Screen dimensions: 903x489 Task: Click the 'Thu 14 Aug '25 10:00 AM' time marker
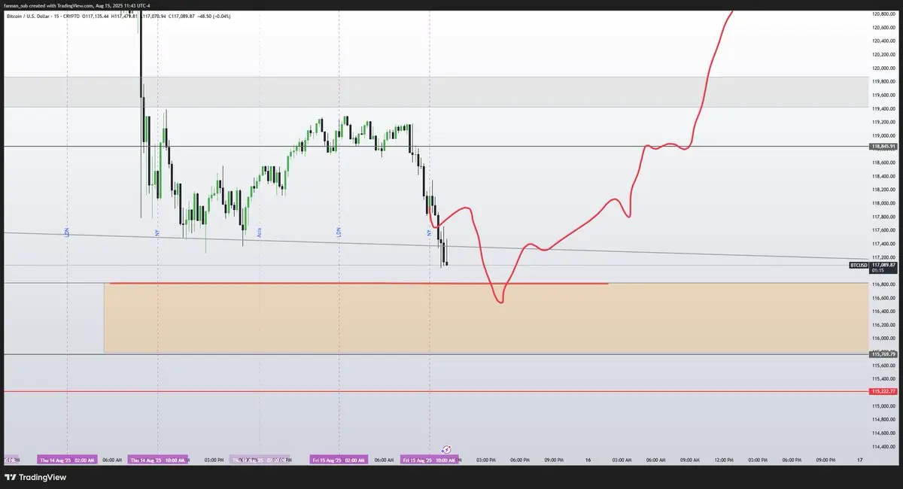158,459
